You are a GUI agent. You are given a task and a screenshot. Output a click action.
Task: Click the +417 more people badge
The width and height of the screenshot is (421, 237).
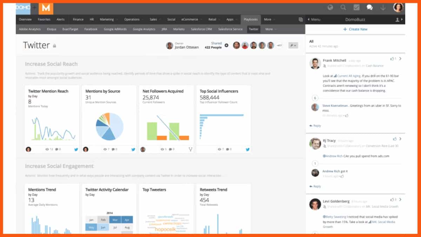click(x=279, y=45)
